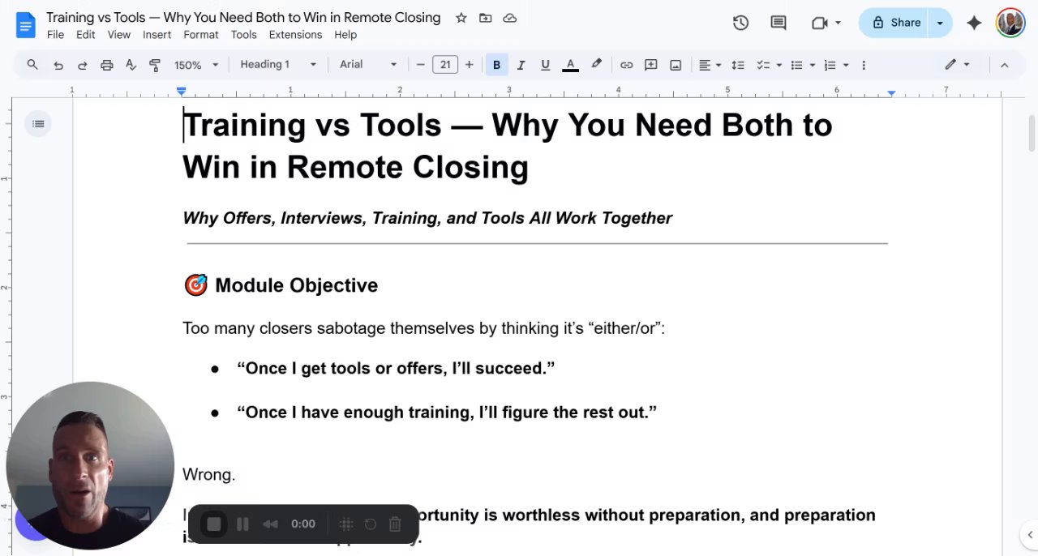The width and height of the screenshot is (1038, 556).
Task: Open the Edit menu
Action: click(x=86, y=35)
